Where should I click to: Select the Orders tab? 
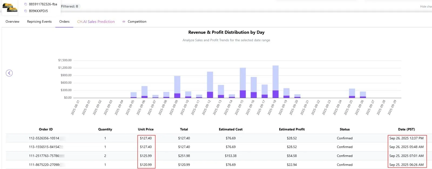pos(64,22)
